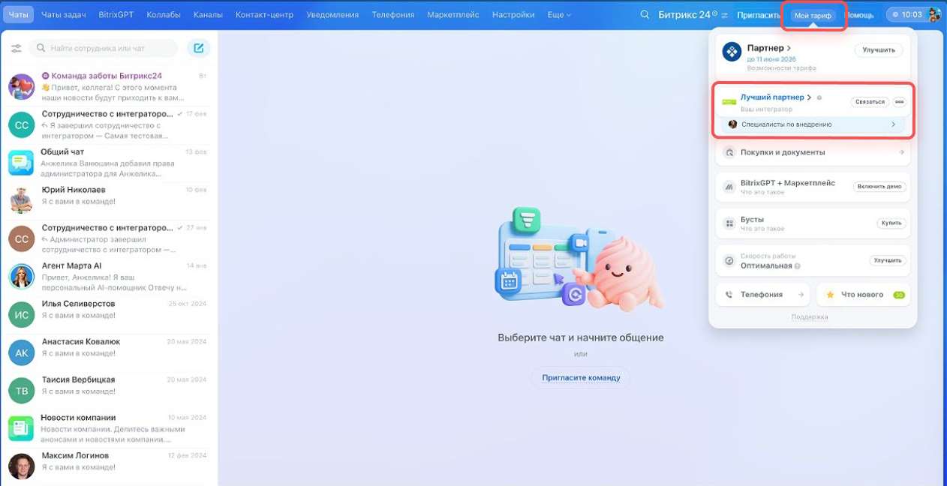This screenshot has height=486, width=947.
Task: Click the Поддержка link
Action: tap(809, 317)
